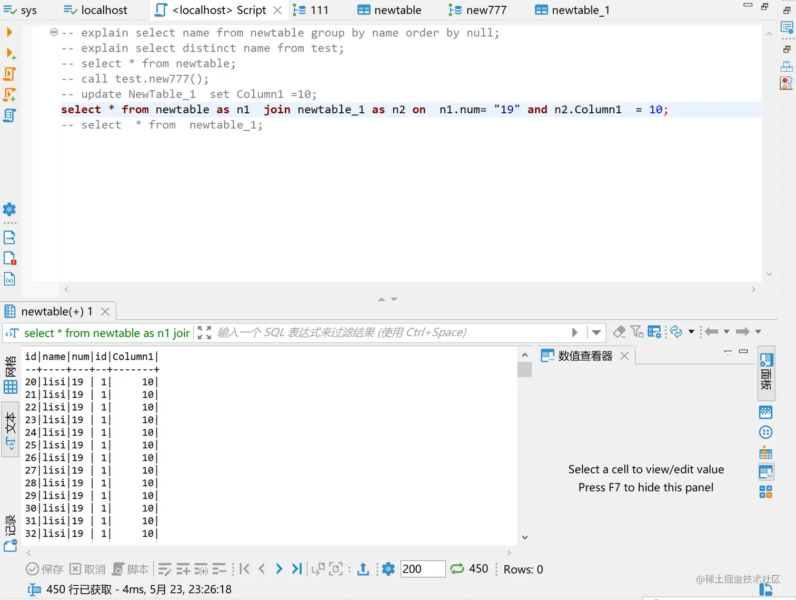Go to the previous result row
The height and width of the screenshot is (600, 796).
[262, 569]
